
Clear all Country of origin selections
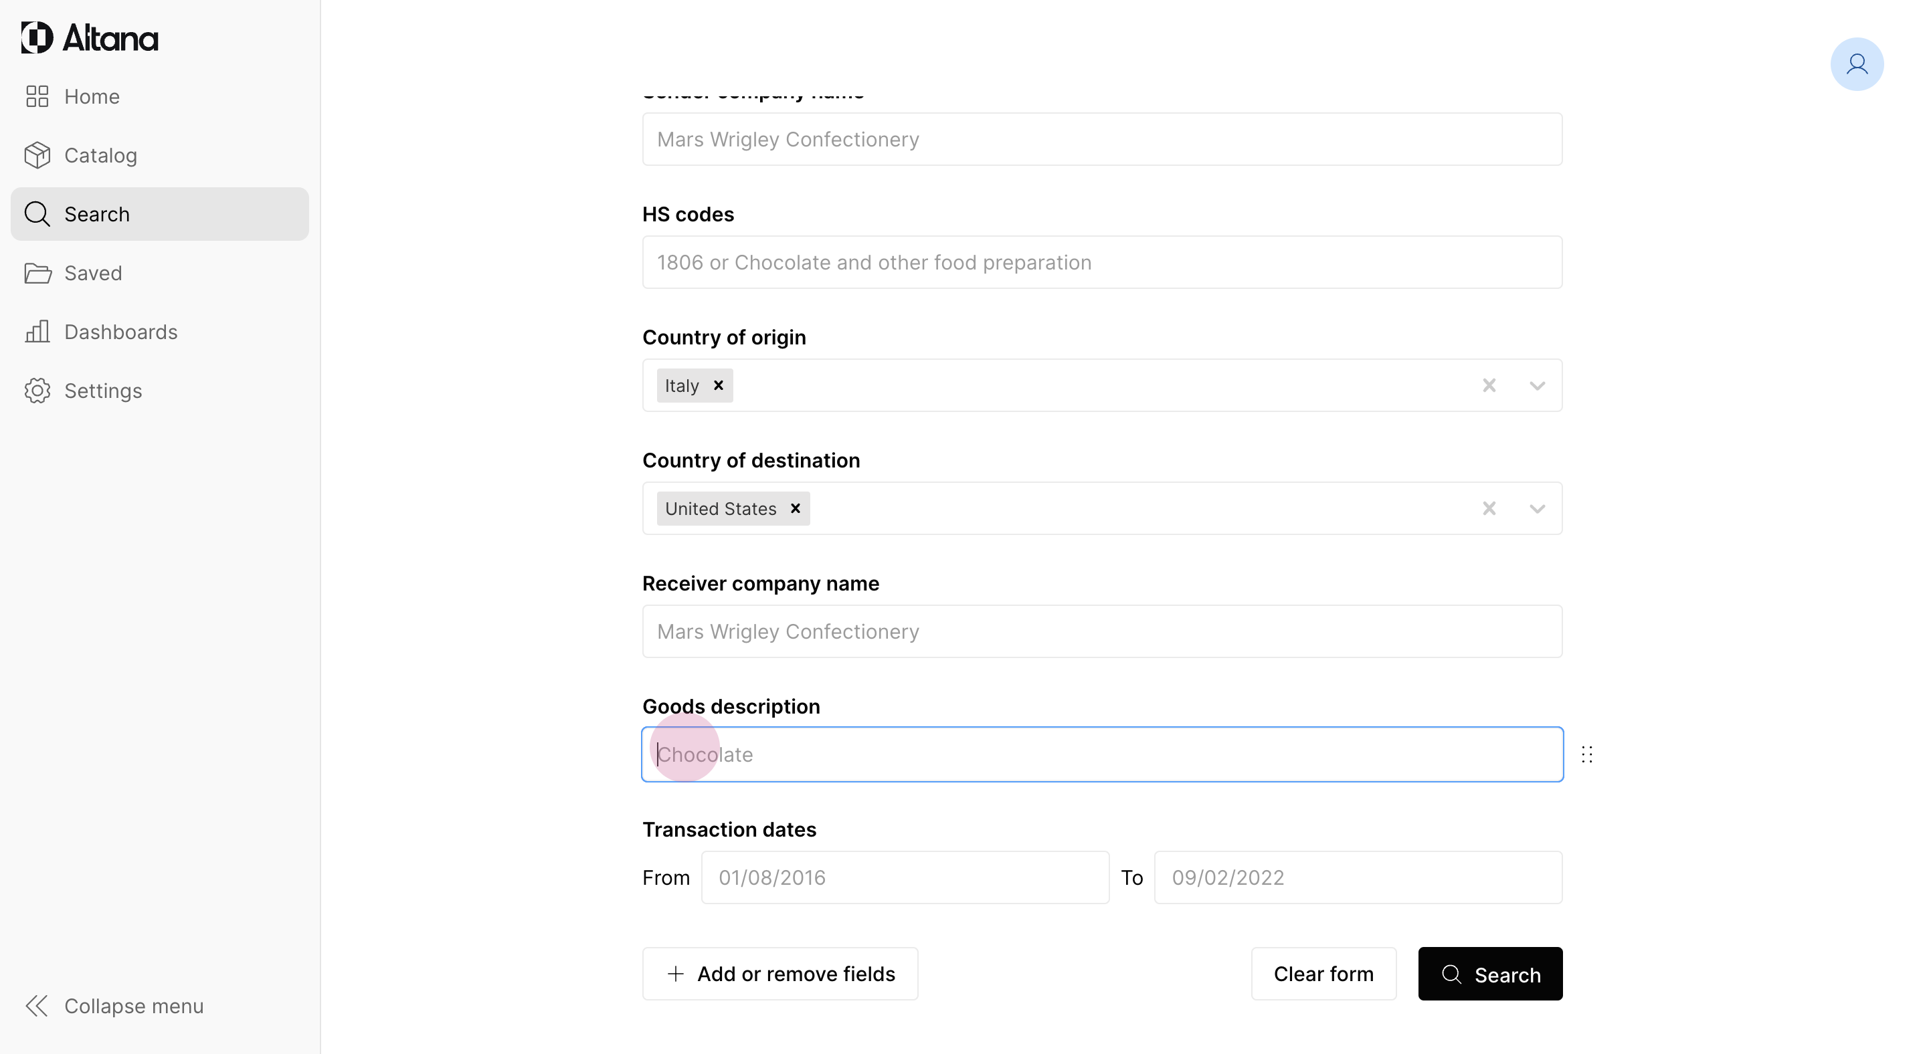pos(1489,385)
